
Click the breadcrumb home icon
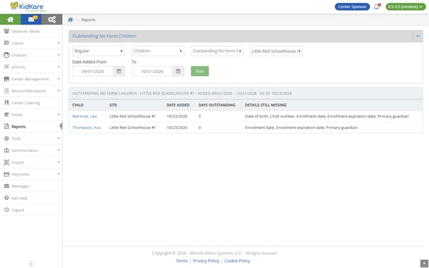[70, 20]
